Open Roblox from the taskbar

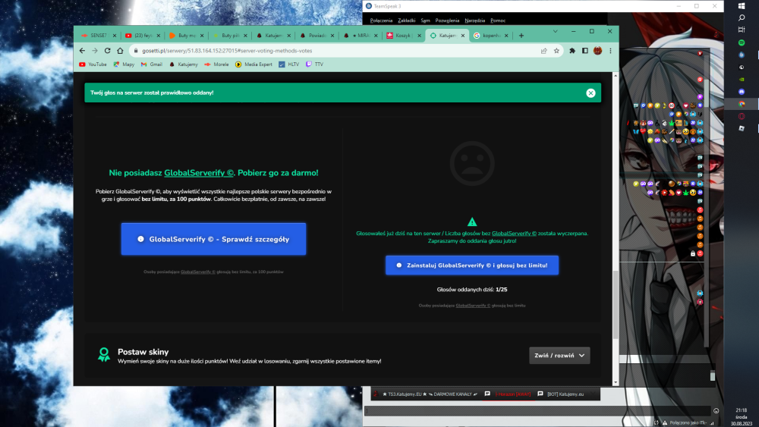pos(742,128)
